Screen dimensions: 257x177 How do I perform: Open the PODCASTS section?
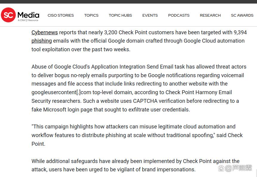[179, 15]
